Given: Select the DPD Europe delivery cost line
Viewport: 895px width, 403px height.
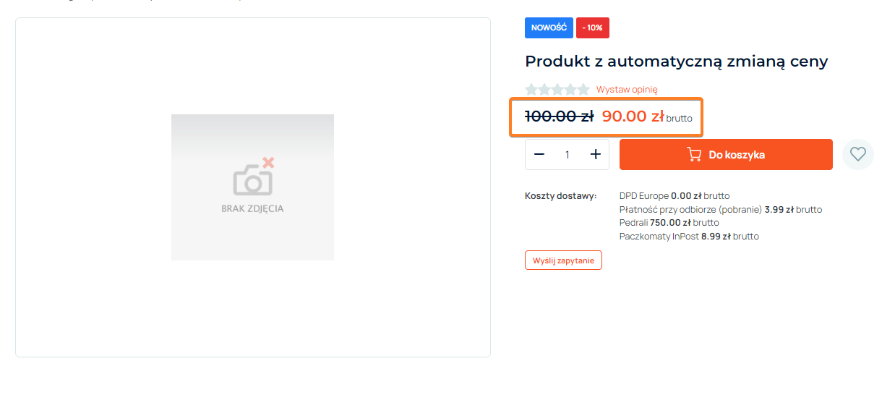Looking at the screenshot, I should [x=674, y=196].
